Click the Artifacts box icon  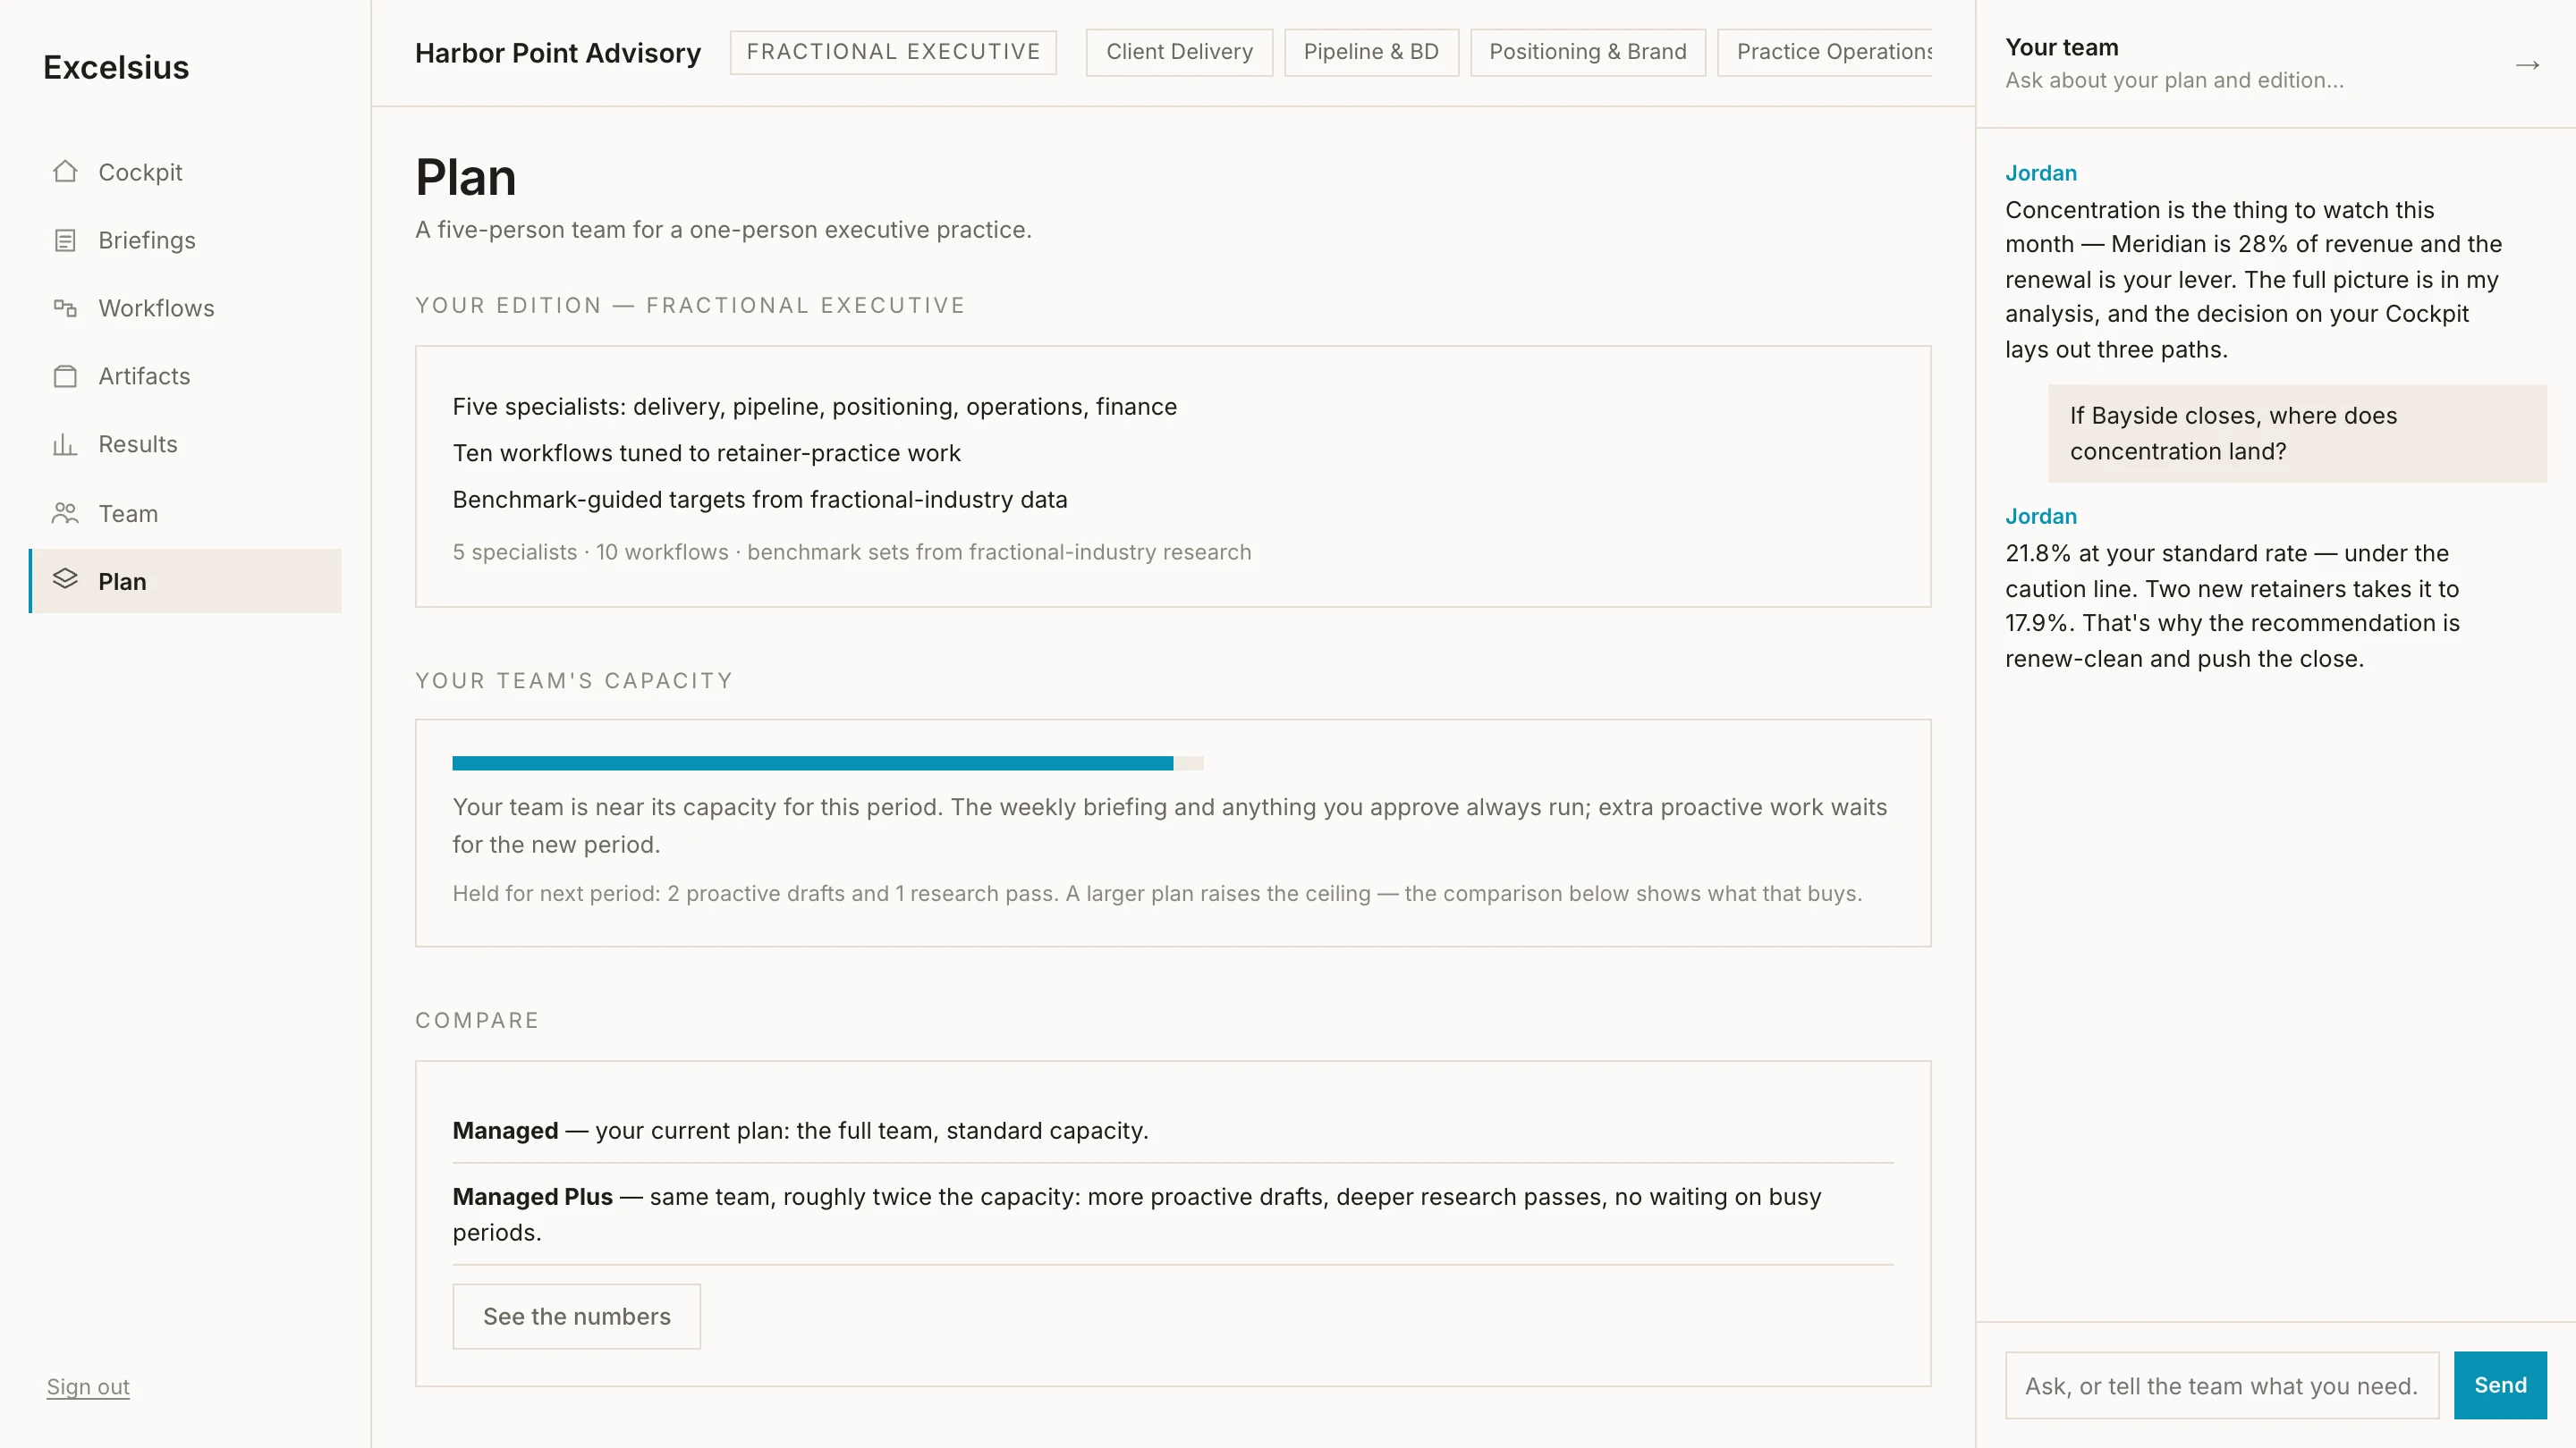click(x=65, y=375)
